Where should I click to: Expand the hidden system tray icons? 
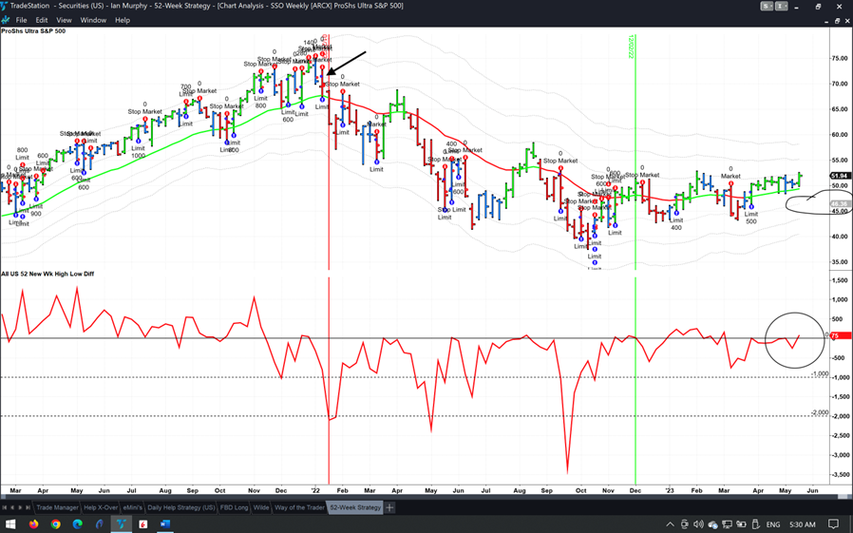[x=670, y=523]
